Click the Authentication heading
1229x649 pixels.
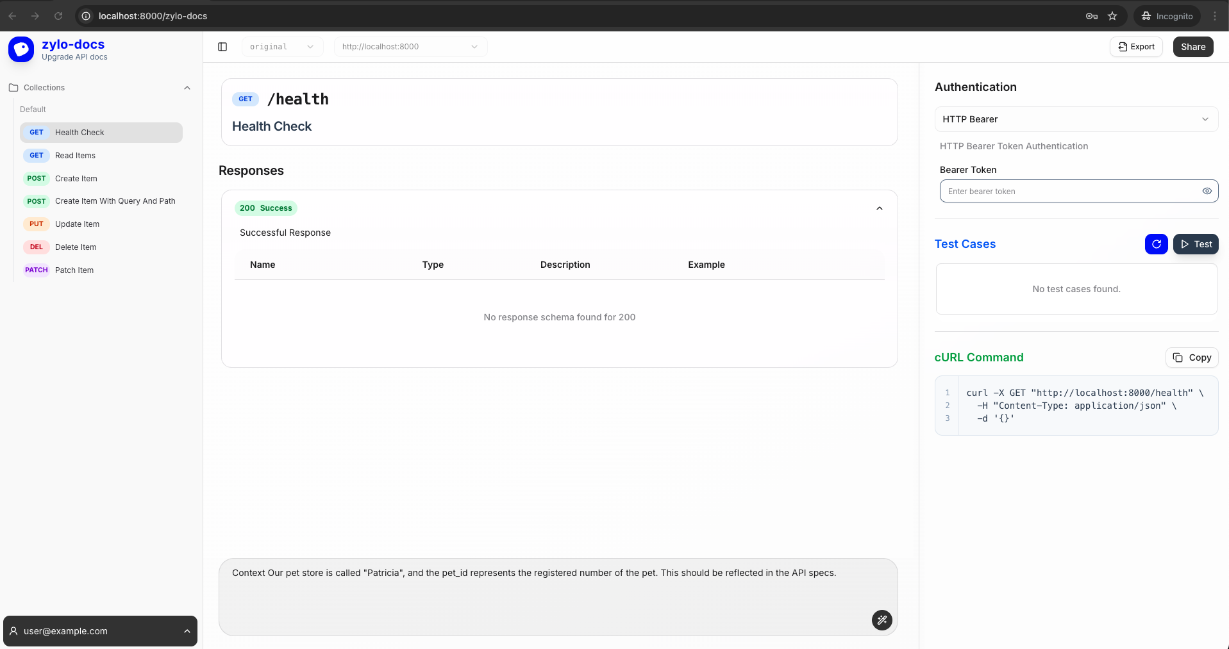coord(976,87)
